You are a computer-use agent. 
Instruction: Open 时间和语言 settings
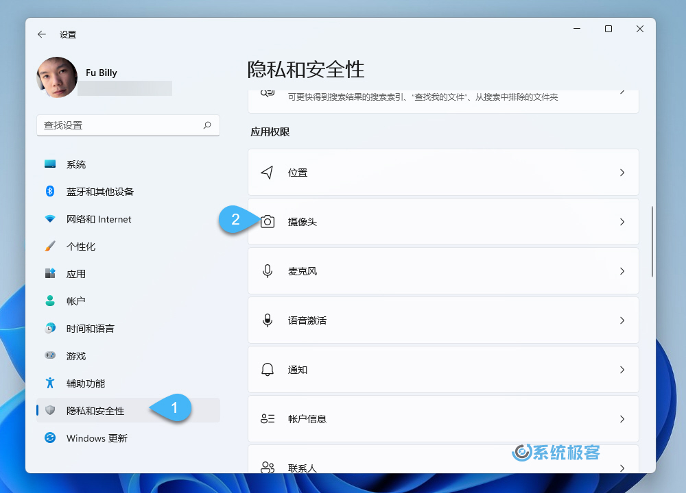tap(128, 329)
